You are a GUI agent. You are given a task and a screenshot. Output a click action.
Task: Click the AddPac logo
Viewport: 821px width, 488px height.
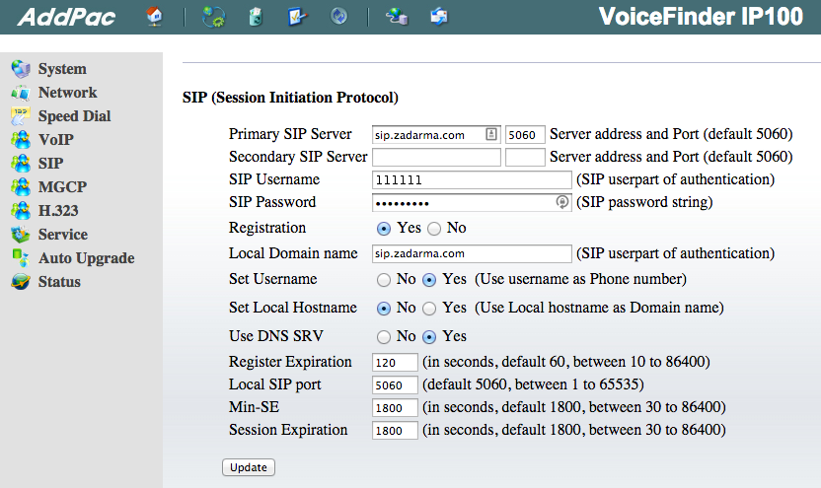pyautogui.click(x=67, y=17)
